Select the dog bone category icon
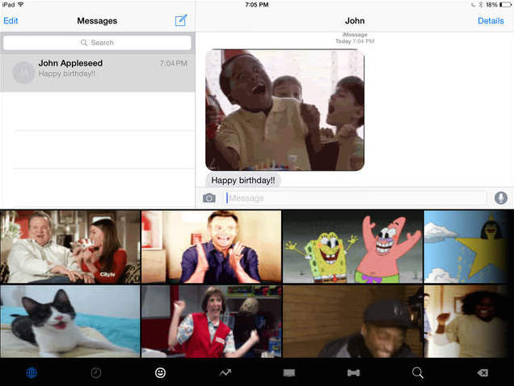The height and width of the screenshot is (386, 514). [353, 372]
